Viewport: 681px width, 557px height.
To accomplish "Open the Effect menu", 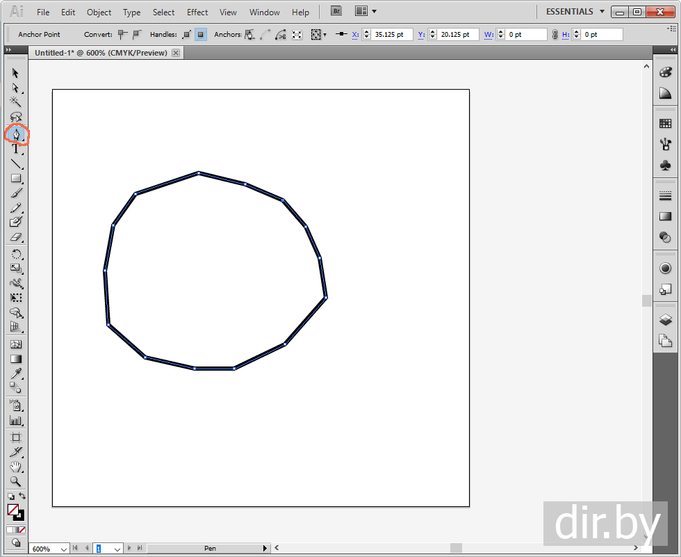I will pyautogui.click(x=197, y=13).
